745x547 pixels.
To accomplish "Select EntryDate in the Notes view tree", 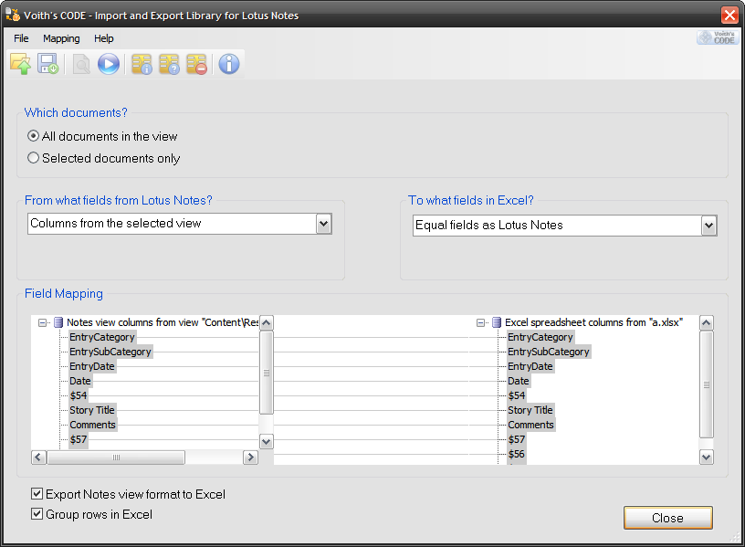I will [x=92, y=366].
